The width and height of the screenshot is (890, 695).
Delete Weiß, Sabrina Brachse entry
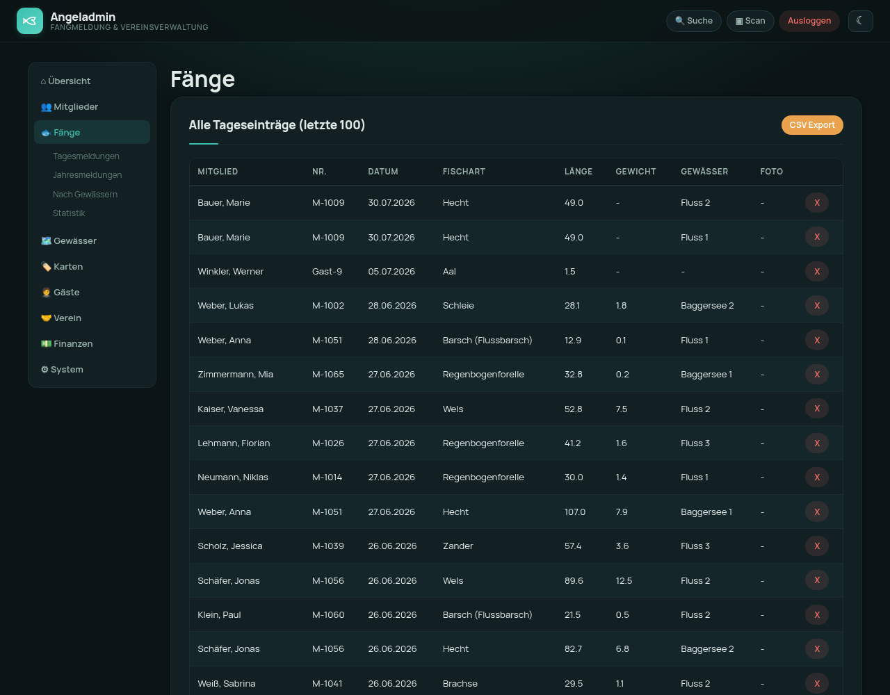point(817,683)
